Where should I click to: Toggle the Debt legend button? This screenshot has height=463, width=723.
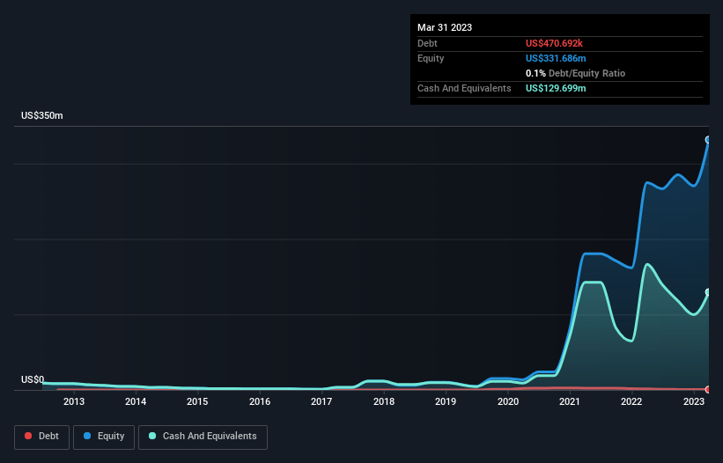coord(42,437)
